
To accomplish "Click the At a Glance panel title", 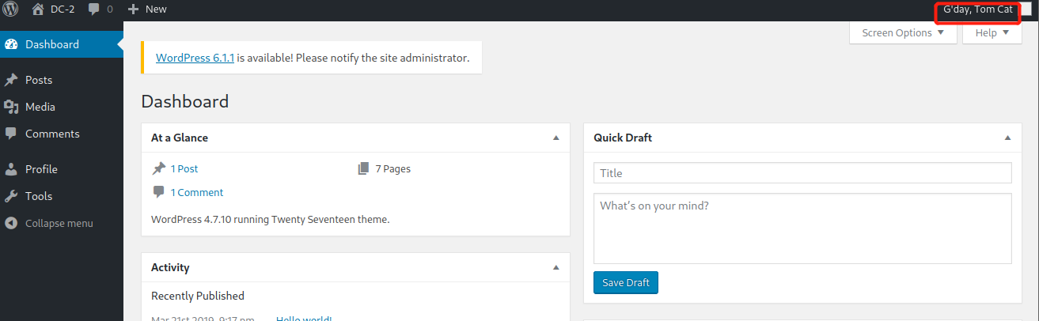I will 180,138.
